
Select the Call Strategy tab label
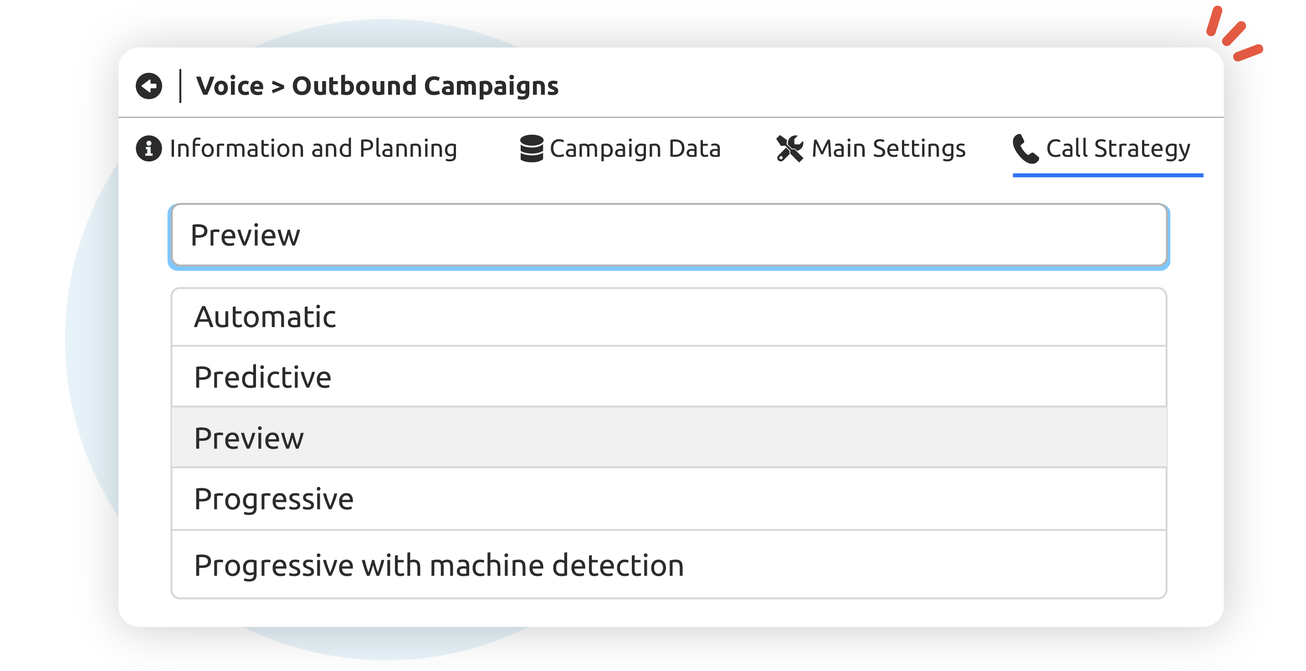[x=1118, y=149]
